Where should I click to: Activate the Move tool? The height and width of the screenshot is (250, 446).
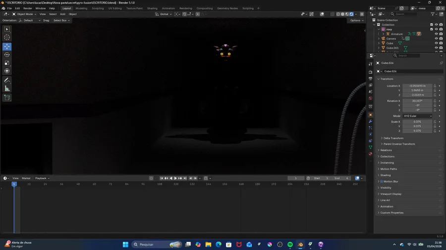click(x=7, y=46)
